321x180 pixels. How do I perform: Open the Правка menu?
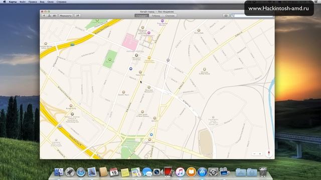coord(33,1)
